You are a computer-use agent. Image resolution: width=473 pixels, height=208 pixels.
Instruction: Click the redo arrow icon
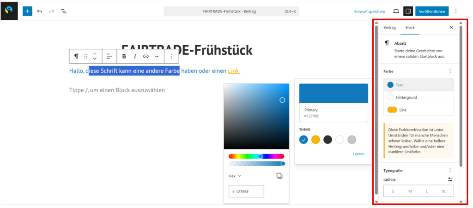(52, 11)
